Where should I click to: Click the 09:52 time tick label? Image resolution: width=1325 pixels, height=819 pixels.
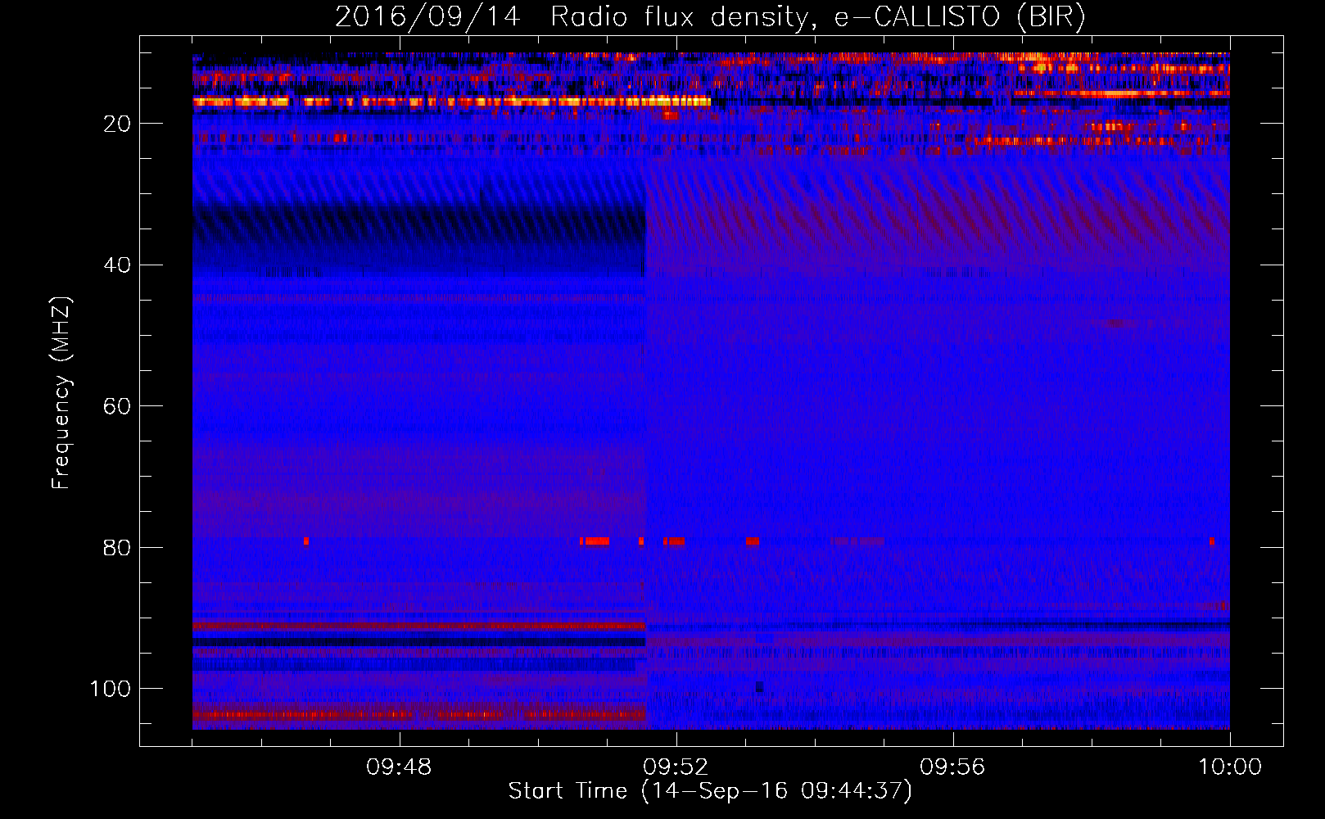pyautogui.click(x=676, y=767)
